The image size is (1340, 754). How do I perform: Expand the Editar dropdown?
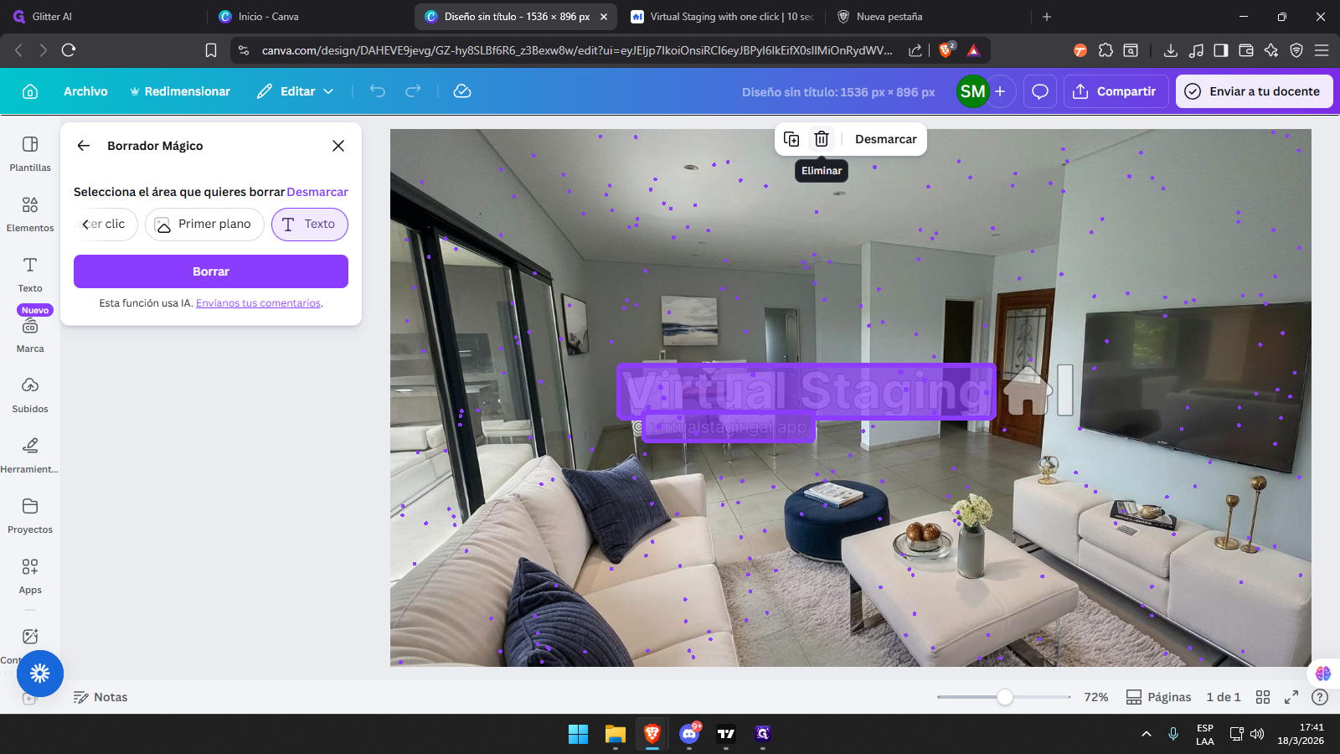click(296, 91)
